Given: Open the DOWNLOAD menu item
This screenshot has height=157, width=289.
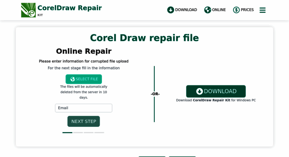Looking at the screenshot, I should click(182, 10).
